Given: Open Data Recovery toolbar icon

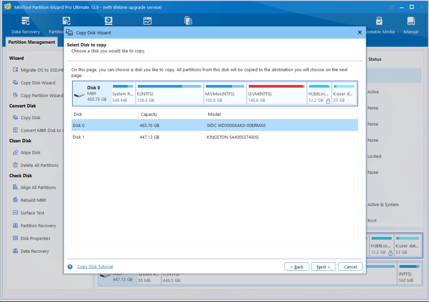Looking at the screenshot, I should (x=26, y=21).
